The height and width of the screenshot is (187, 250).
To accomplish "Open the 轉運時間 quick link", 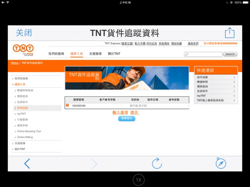I will tap(216, 82).
